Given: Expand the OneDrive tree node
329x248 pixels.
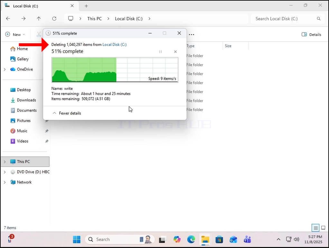Looking at the screenshot, I should tap(5, 69).
